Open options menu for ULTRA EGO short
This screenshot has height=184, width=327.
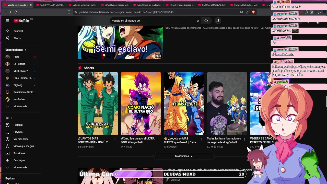point(158,140)
